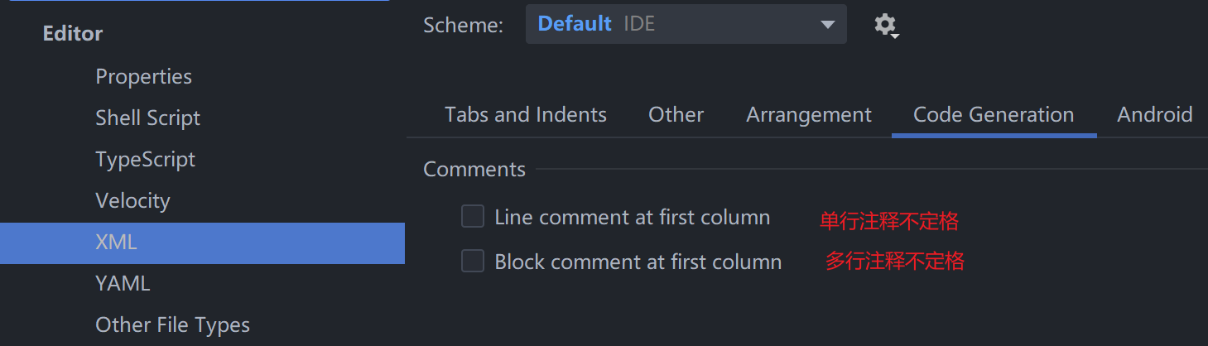Switch to the Other tab
This screenshot has width=1208, height=346.
tap(676, 114)
